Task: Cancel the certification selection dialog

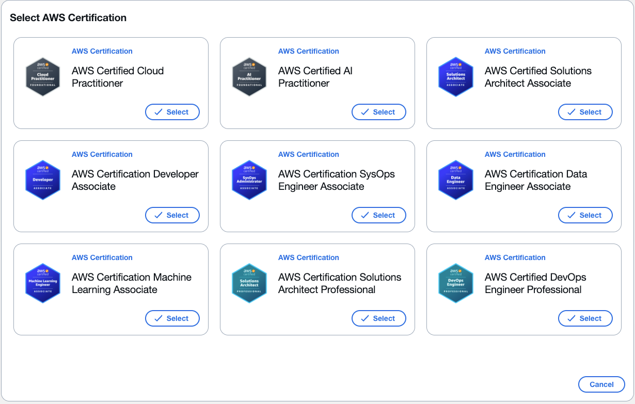Action: tap(601, 384)
